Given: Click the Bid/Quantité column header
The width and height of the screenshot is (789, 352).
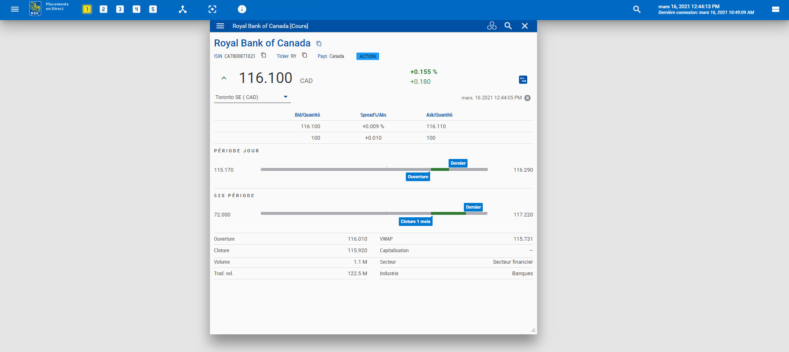Looking at the screenshot, I should coord(307,115).
